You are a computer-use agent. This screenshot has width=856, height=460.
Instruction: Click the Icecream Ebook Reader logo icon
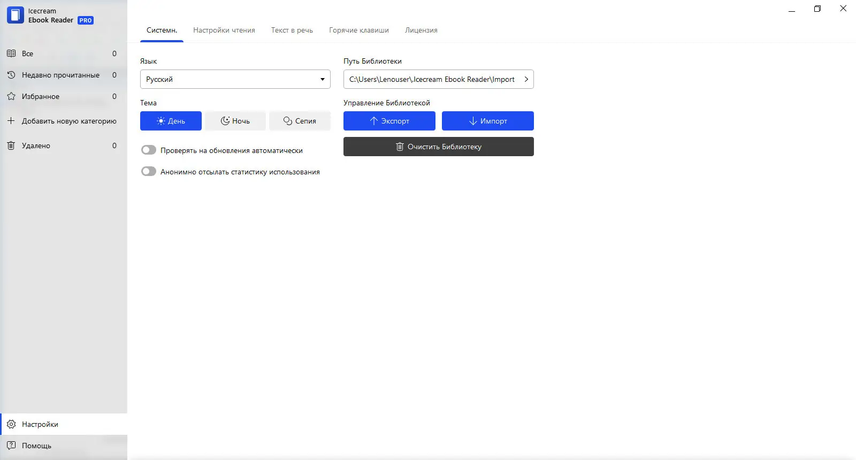pos(15,15)
